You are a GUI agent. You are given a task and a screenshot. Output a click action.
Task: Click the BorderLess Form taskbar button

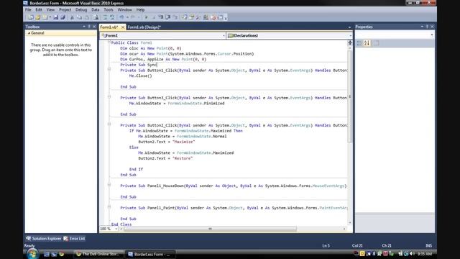150,254
